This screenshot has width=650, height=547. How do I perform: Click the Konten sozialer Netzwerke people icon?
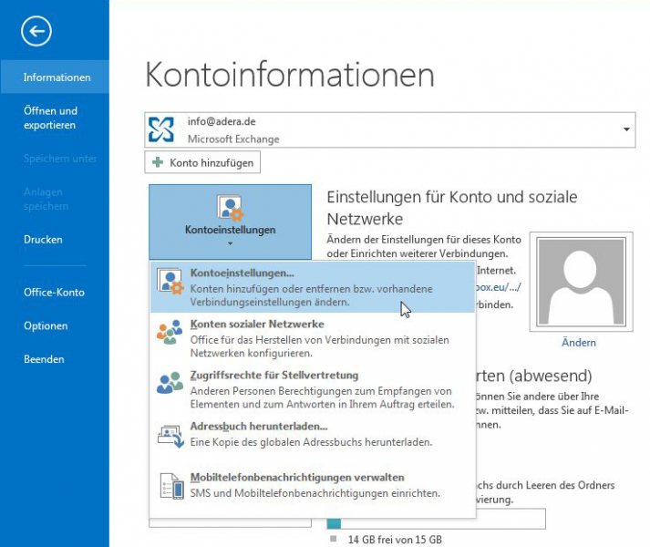170,332
